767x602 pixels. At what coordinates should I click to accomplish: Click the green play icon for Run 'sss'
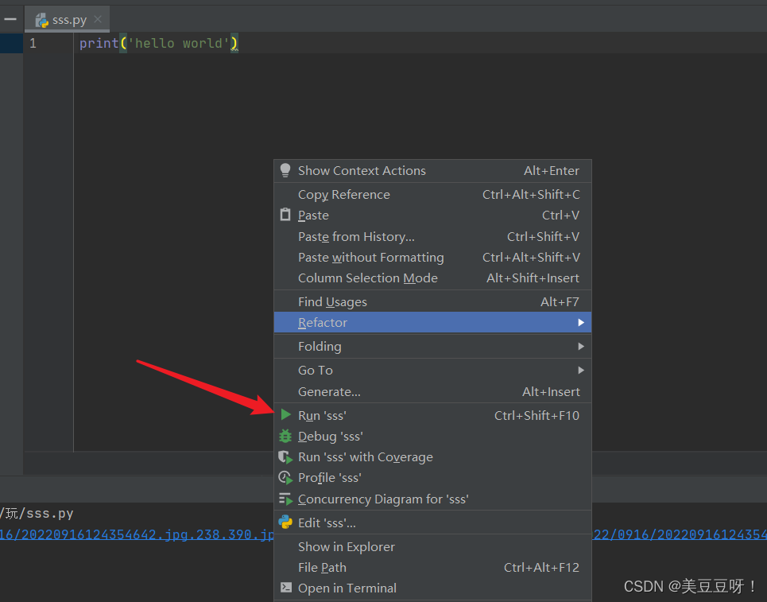coord(285,415)
